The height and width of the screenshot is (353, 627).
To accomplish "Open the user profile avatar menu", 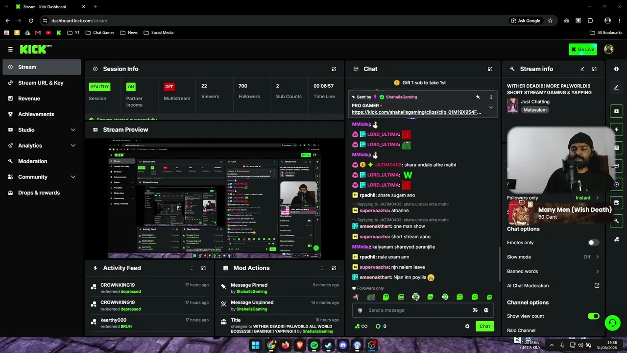I will click(609, 49).
